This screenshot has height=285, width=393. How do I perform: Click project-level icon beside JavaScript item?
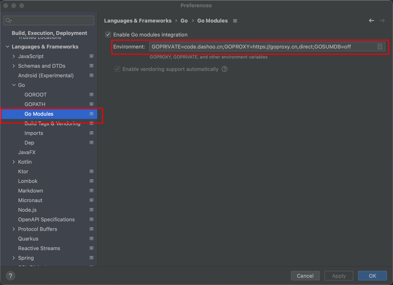pos(91,56)
